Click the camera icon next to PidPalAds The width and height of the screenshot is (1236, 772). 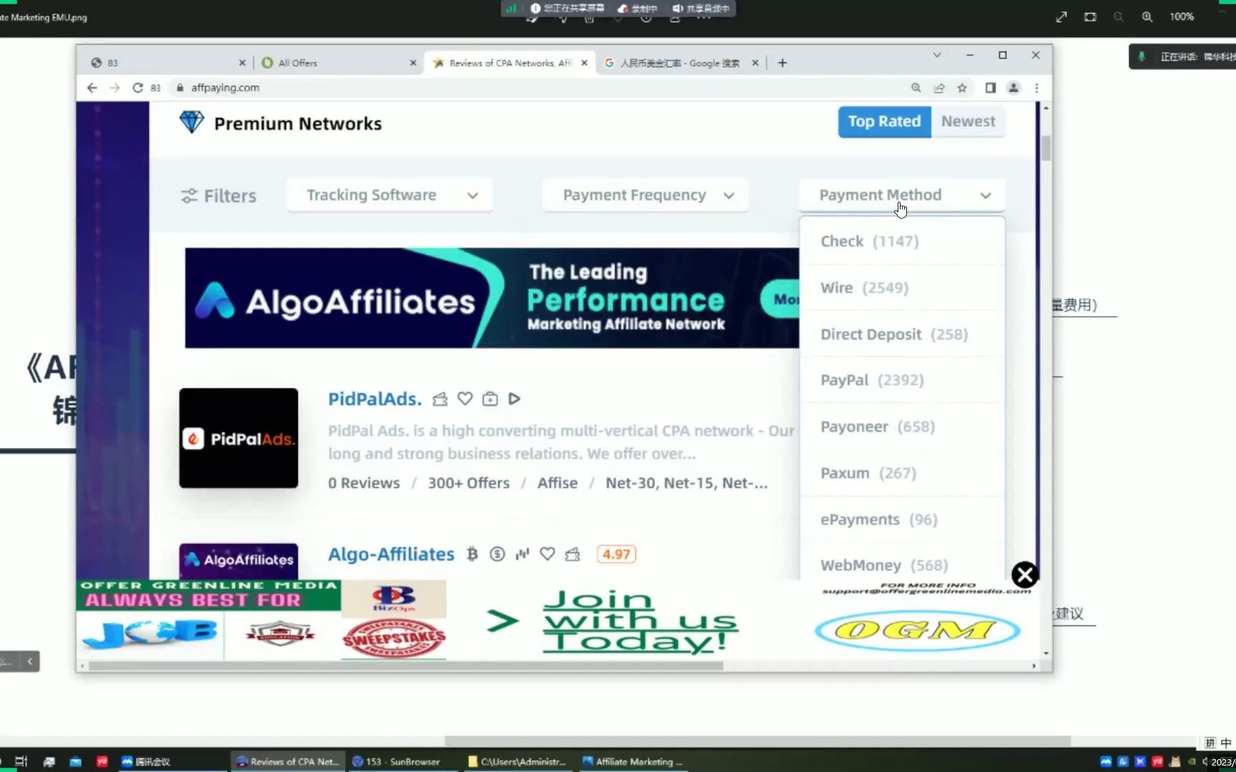490,399
